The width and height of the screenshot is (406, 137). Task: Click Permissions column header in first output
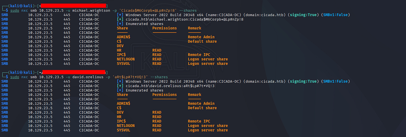coord(165,28)
